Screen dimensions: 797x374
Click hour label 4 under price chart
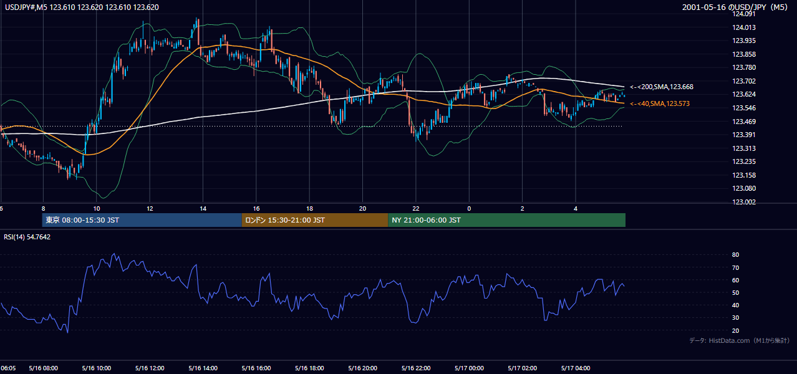[x=576, y=208]
